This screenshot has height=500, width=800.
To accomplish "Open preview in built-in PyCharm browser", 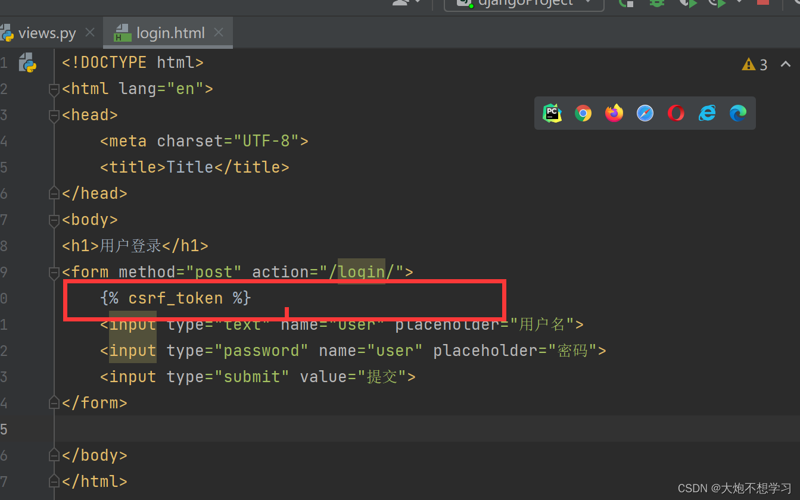I will click(x=552, y=113).
